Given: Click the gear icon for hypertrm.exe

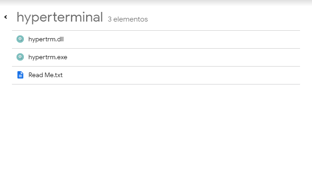Looking at the screenshot, I should click(x=20, y=57).
